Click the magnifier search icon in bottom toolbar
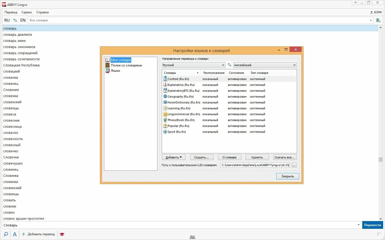Viewport: 385px width, 240px height. [6, 234]
